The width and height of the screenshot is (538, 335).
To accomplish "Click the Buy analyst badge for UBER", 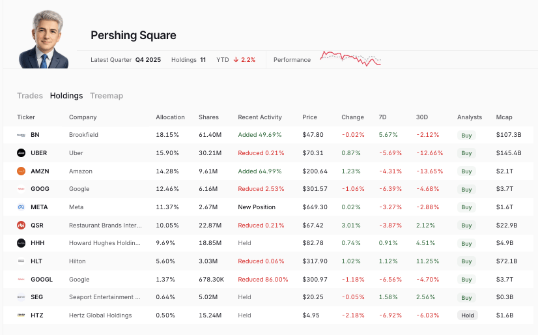I will click(466, 153).
